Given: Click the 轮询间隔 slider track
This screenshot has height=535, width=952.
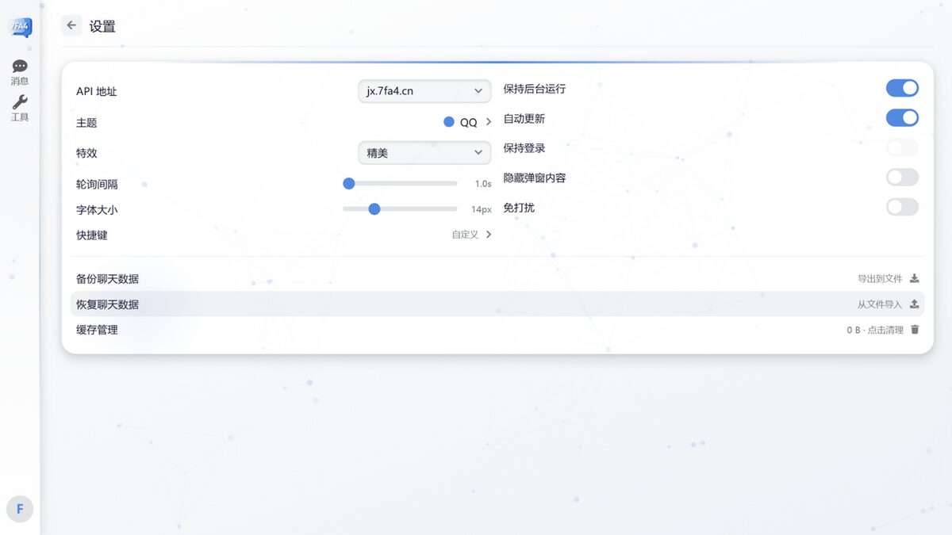Looking at the screenshot, I should coord(400,183).
